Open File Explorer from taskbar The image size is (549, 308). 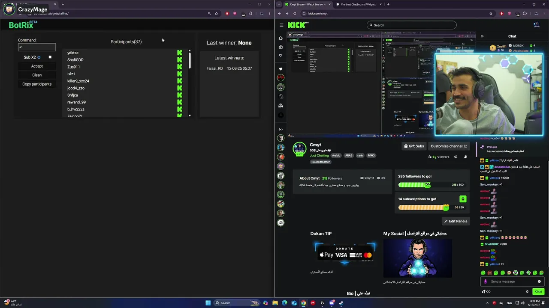coord(275,303)
